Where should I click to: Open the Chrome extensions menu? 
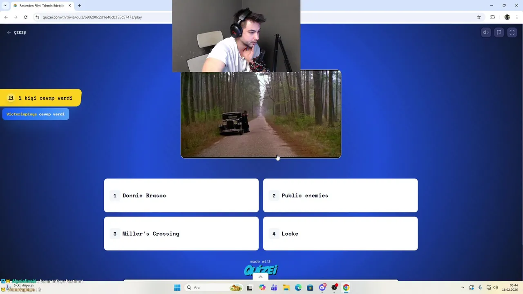click(x=492, y=17)
